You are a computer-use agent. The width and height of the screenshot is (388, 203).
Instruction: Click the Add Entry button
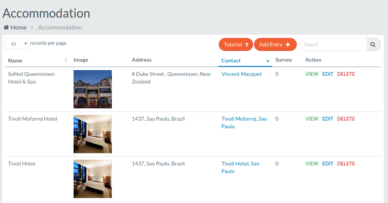[x=275, y=44]
